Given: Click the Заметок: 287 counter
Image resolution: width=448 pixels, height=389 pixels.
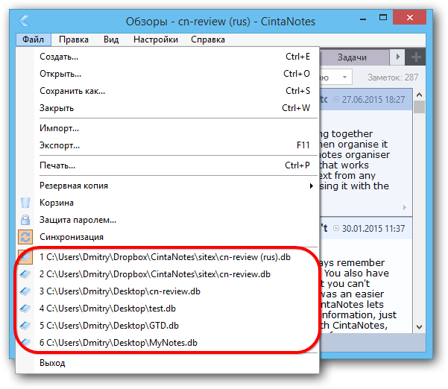Looking at the screenshot, I should pos(393,77).
